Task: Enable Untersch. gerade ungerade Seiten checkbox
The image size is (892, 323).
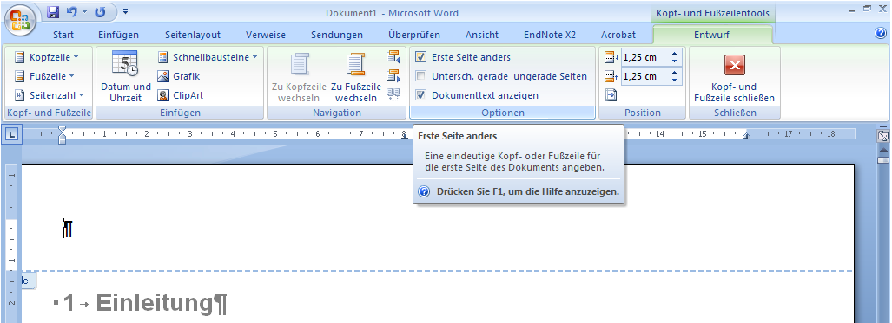Action: pyautogui.click(x=421, y=76)
